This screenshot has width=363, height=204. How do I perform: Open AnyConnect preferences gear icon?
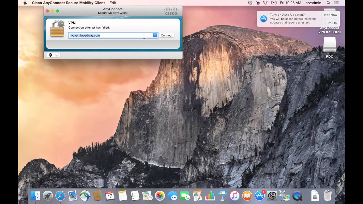50,55
